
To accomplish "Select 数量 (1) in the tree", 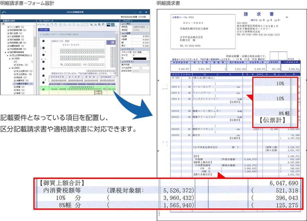I will [x=20, y=87].
